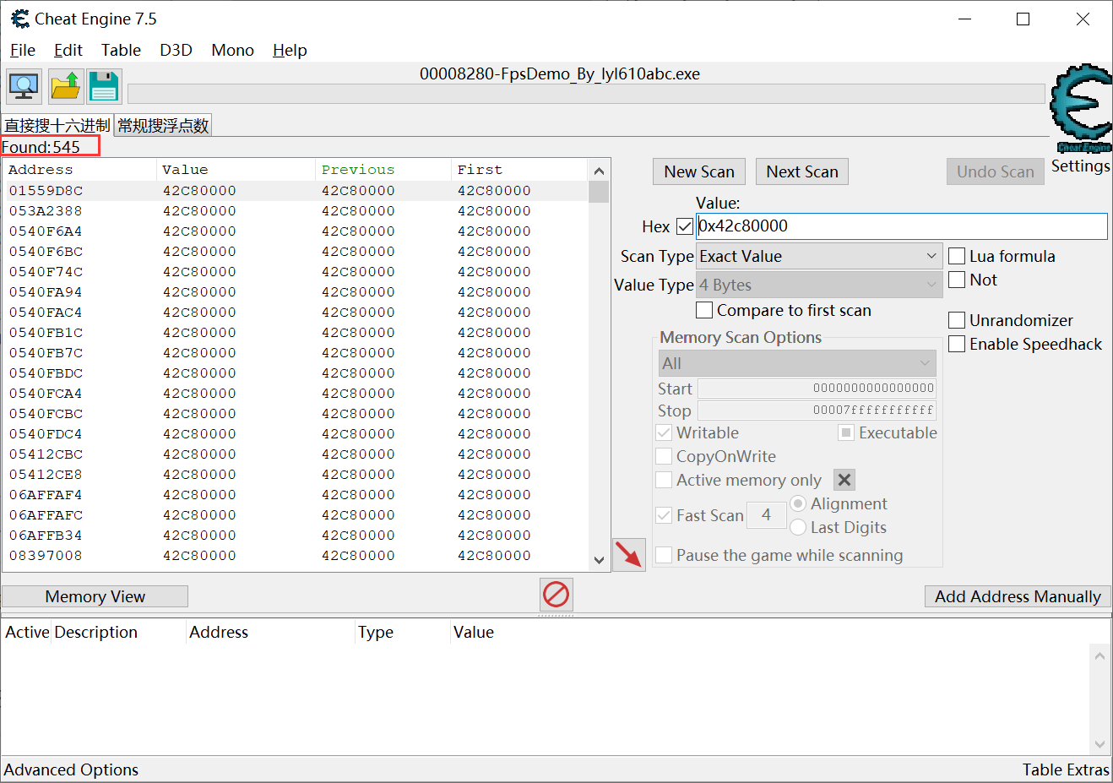1113x783 pixels.
Task: Click the hex Value input field
Action: point(901,226)
